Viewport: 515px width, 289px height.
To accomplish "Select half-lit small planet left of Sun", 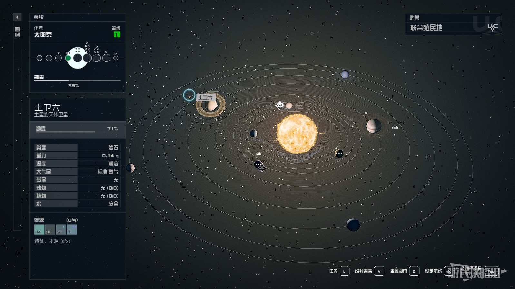I will coord(254,133).
